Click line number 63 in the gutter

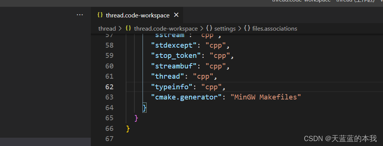pos(109,97)
